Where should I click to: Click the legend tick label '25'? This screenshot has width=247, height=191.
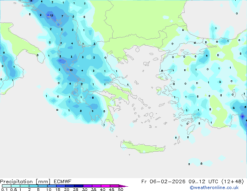point(76,189)
